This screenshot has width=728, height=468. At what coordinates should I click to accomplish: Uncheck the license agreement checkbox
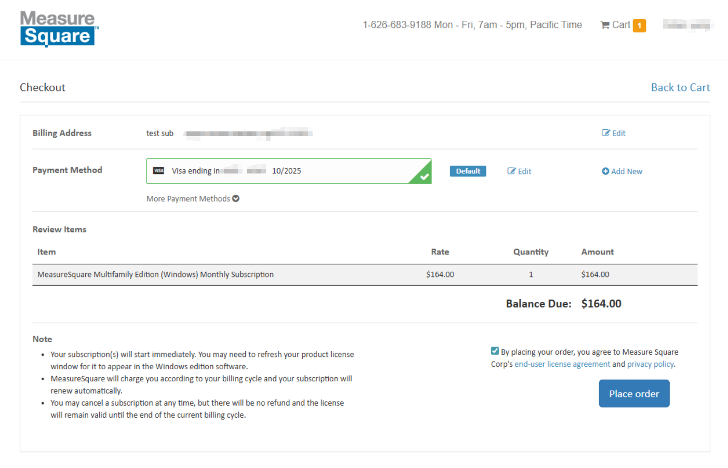click(x=495, y=351)
